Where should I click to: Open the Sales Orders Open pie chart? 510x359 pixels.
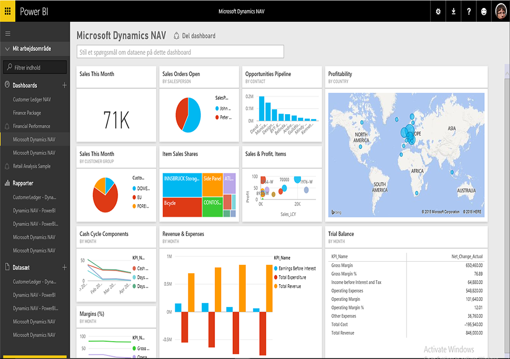(x=188, y=115)
